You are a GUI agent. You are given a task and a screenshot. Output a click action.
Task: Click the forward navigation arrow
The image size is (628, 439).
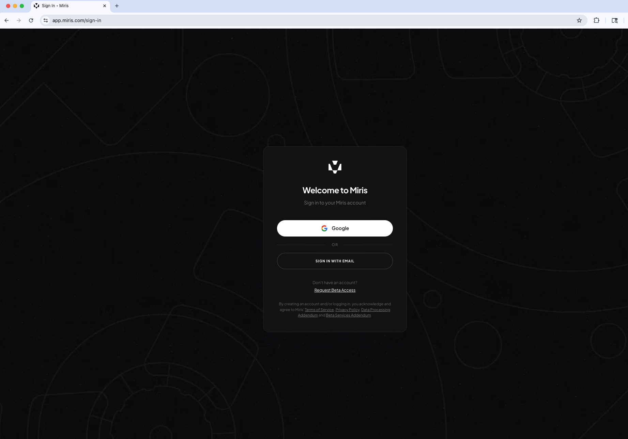pyautogui.click(x=19, y=20)
